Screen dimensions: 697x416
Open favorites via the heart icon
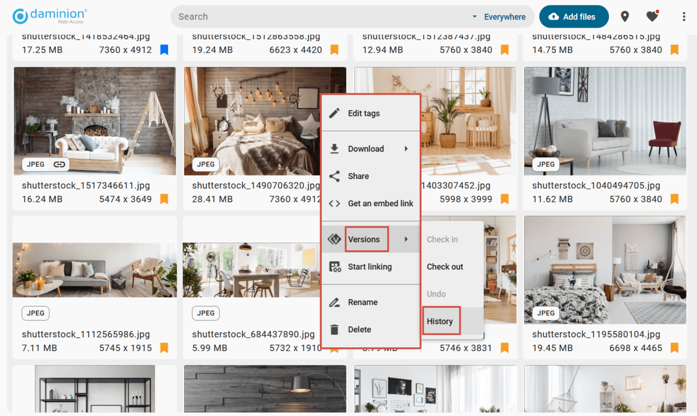[x=652, y=16]
